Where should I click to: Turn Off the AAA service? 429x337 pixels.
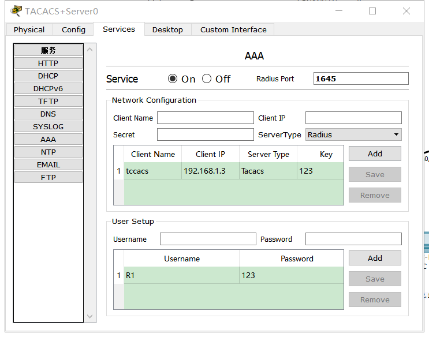point(207,79)
